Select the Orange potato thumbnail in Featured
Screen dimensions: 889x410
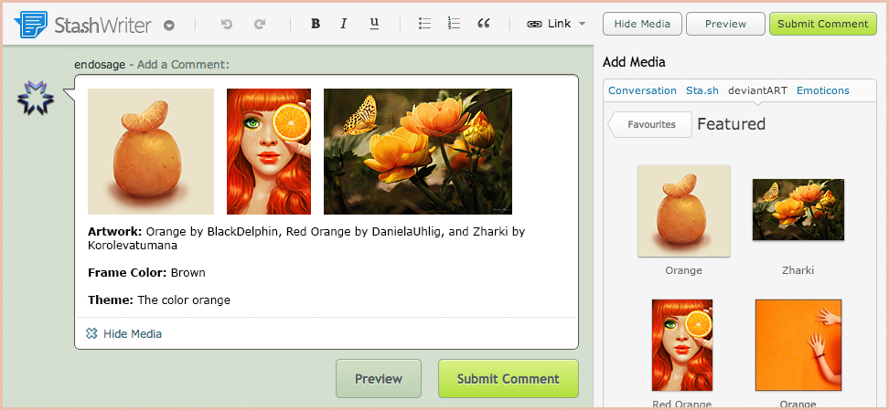point(684,211)
